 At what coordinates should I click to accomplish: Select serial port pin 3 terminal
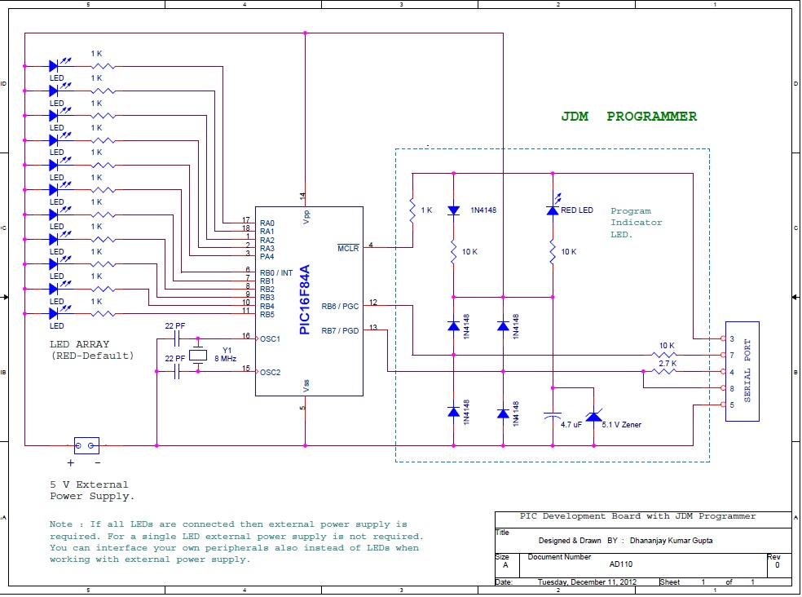click(723, 338)
